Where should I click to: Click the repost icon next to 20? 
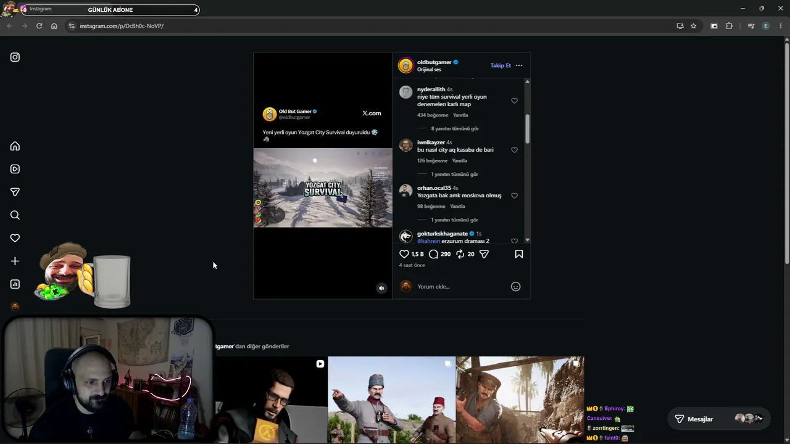tap(460, 254)
